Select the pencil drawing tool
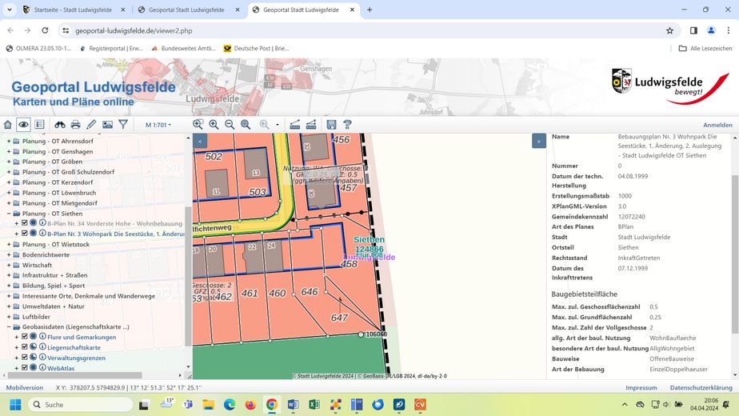Viewport: 739px width, 416px height. (x=91, y=125)
